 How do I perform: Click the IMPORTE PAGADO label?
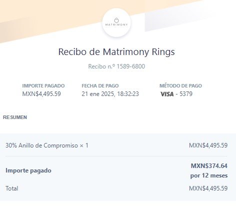click(x=43, y=85)
